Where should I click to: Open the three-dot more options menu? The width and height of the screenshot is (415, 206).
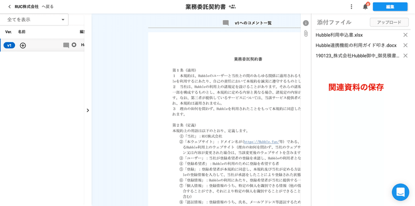pyautogui.click(x=351, y=7)
